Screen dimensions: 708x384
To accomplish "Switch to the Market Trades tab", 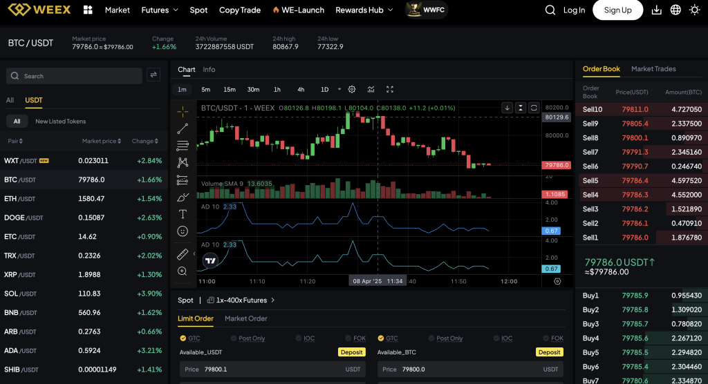I will 653,69.
